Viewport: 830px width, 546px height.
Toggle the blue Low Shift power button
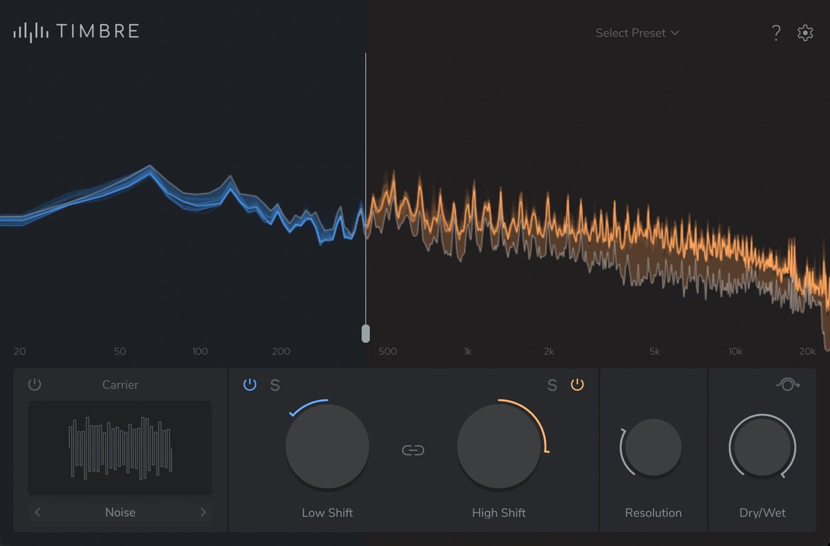(x=250, y=384)
